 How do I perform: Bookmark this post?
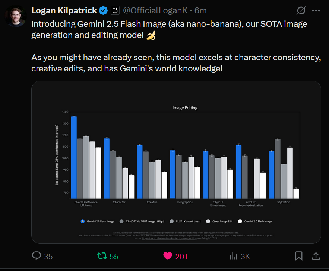tap(299, 256)
